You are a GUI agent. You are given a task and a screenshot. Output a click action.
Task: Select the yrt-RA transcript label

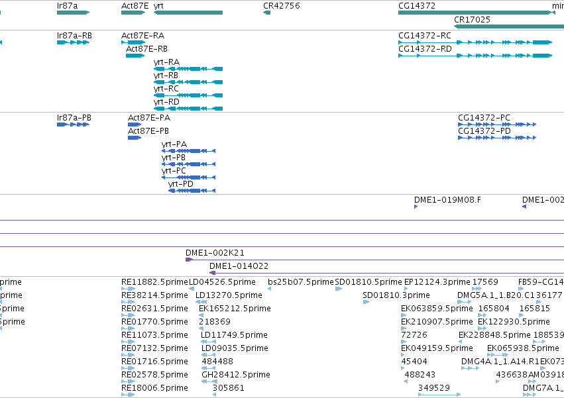pyautogui.click(x=166, y=62)
